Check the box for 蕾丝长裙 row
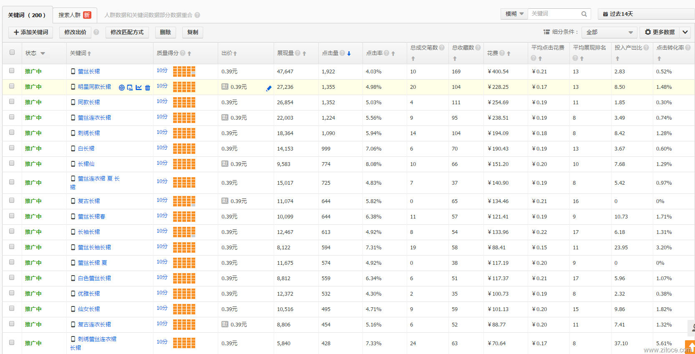The width and height of the screenshot is (695, 354). 12,70
